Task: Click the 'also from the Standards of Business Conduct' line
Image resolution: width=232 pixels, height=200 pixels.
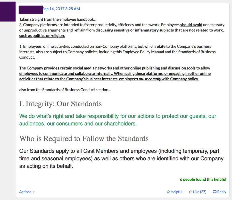Action: [x=65, y=90]
